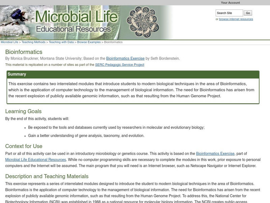Go to Teaching with Data breadcrumb
This screenshot has width=270, height=203.
click(61, 42)
